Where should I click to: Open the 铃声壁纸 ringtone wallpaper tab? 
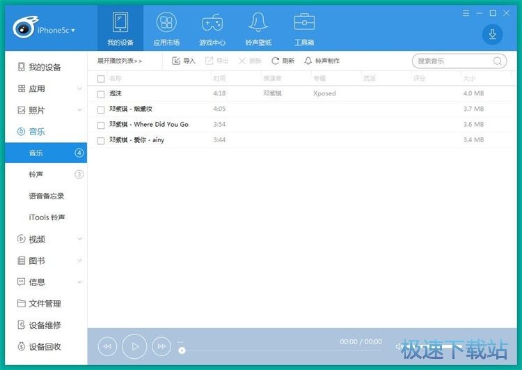tap(258, 29)
